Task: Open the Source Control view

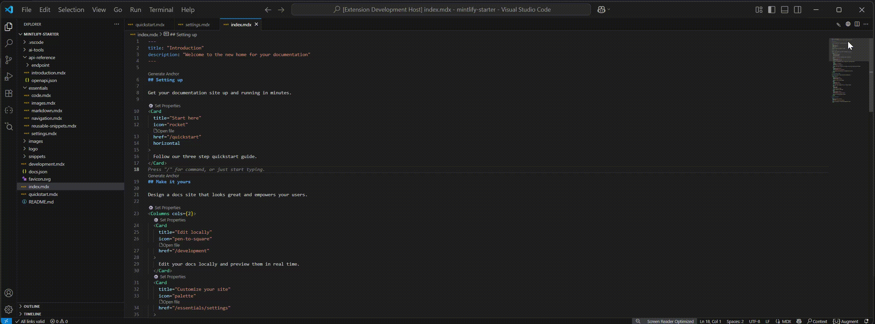Action: [x=9, y=60]
